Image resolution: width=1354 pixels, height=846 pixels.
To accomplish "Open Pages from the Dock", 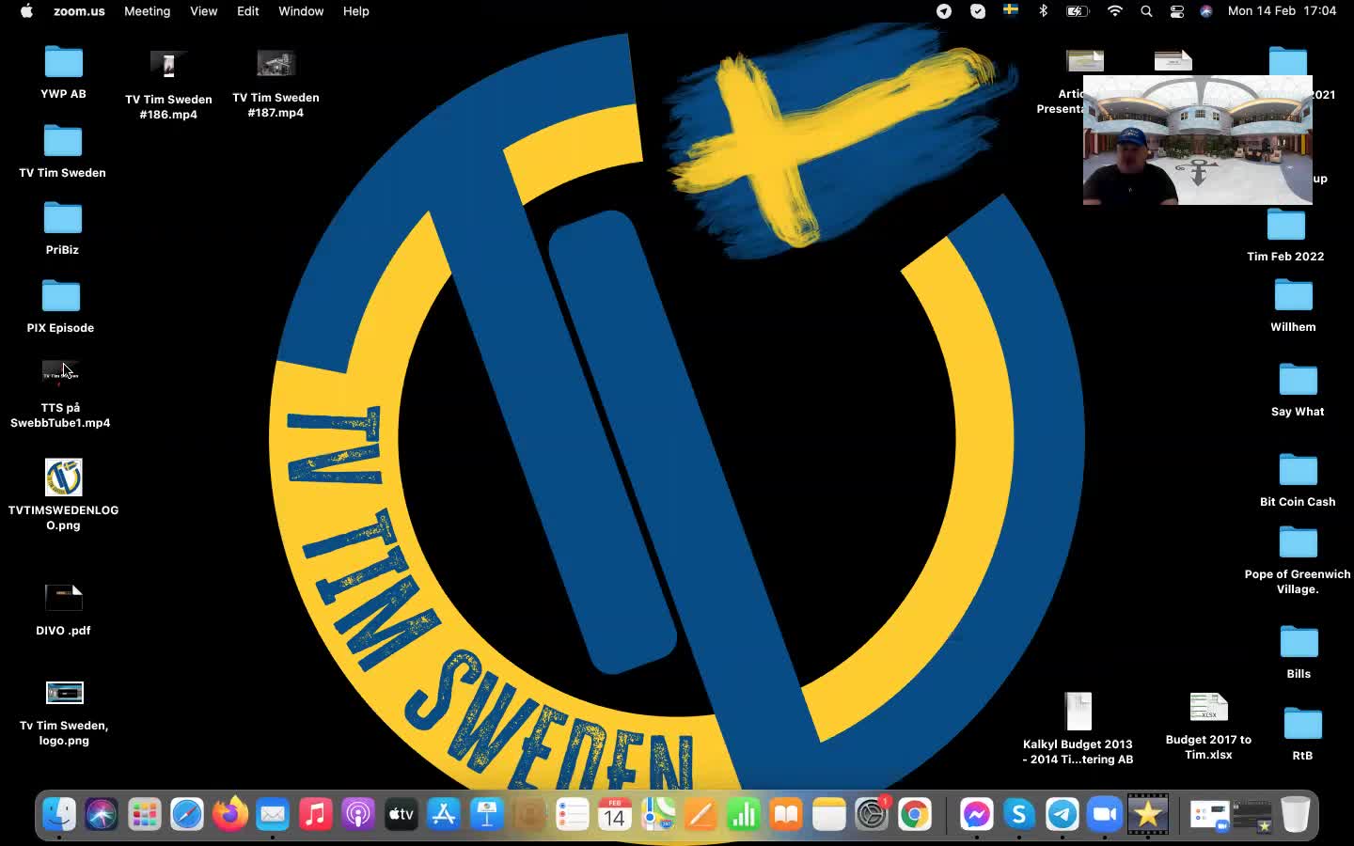I will tap(701, 814).
